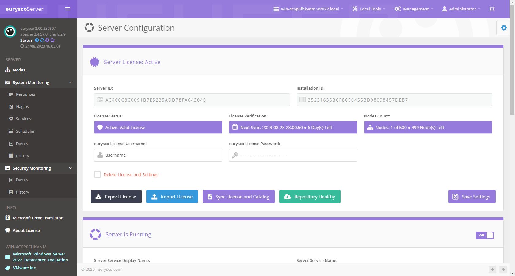515x276 pixels.
Task: Click the Repository Healthy button
Action: [x=310, y=197]
